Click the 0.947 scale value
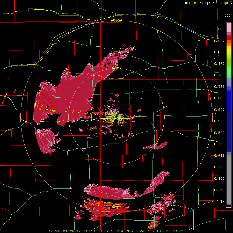This screenshot has height=233, width=233. 219,41
